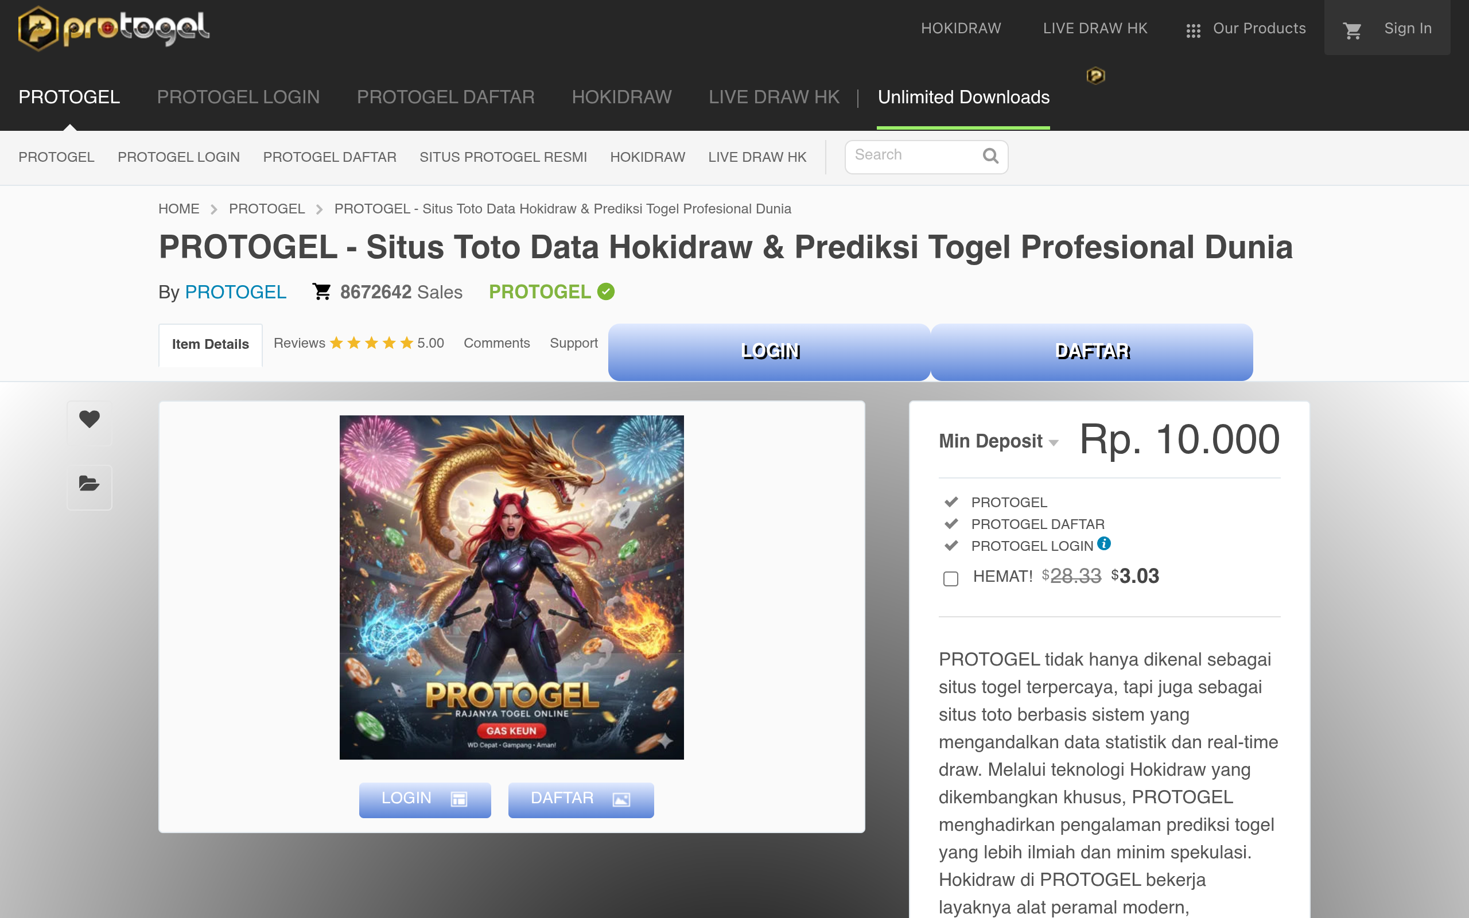Image resolution: width=1469 pixels, height=918 pixels.
Task: Click the last breadcrumb item text
Action: [x=563, y=209]
